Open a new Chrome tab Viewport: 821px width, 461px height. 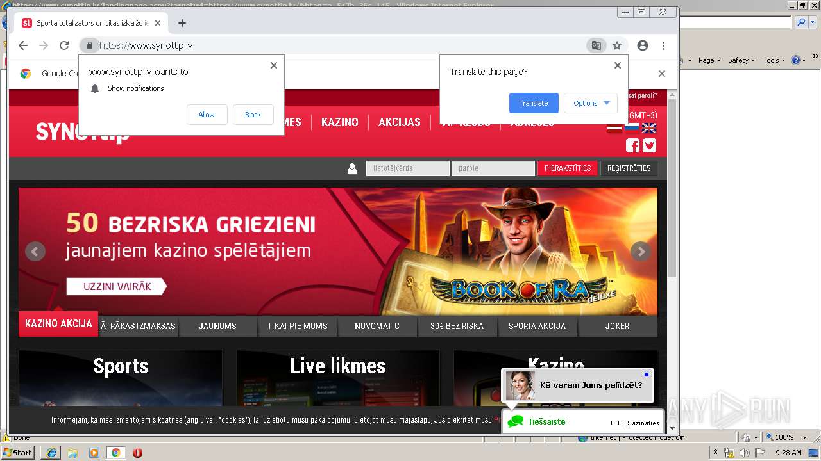[x=182, y=23]
